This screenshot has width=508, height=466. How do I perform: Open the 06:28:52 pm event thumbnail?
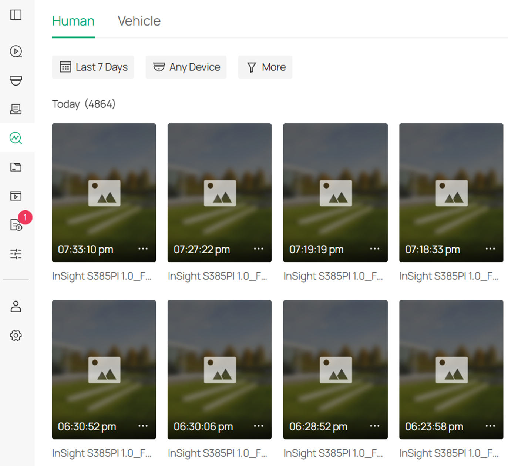(x=336, y=370)
